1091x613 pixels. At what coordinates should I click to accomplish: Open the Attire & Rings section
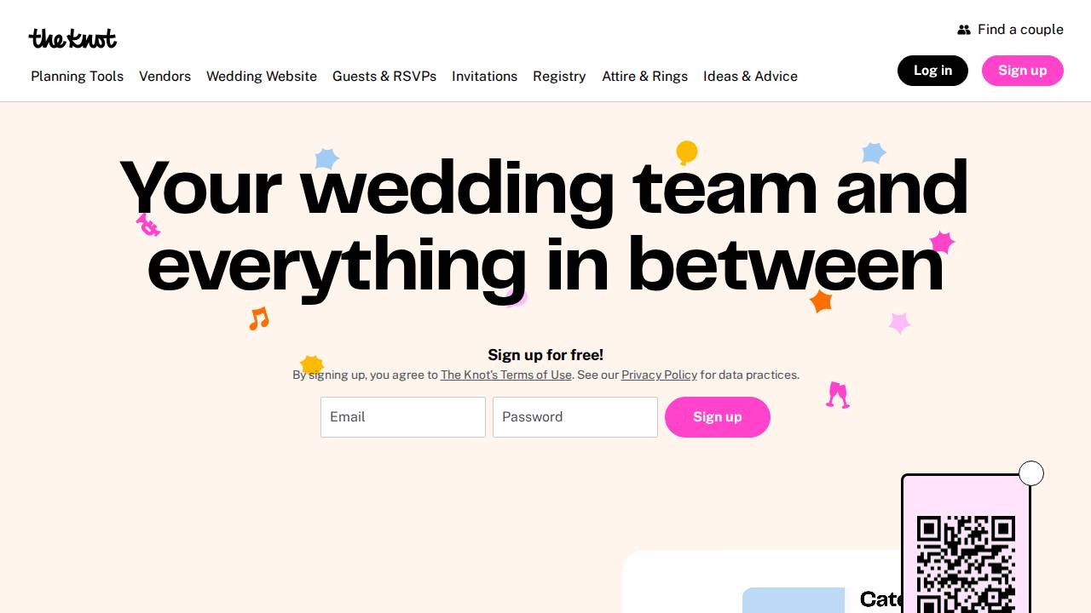(x=645, y=77)
